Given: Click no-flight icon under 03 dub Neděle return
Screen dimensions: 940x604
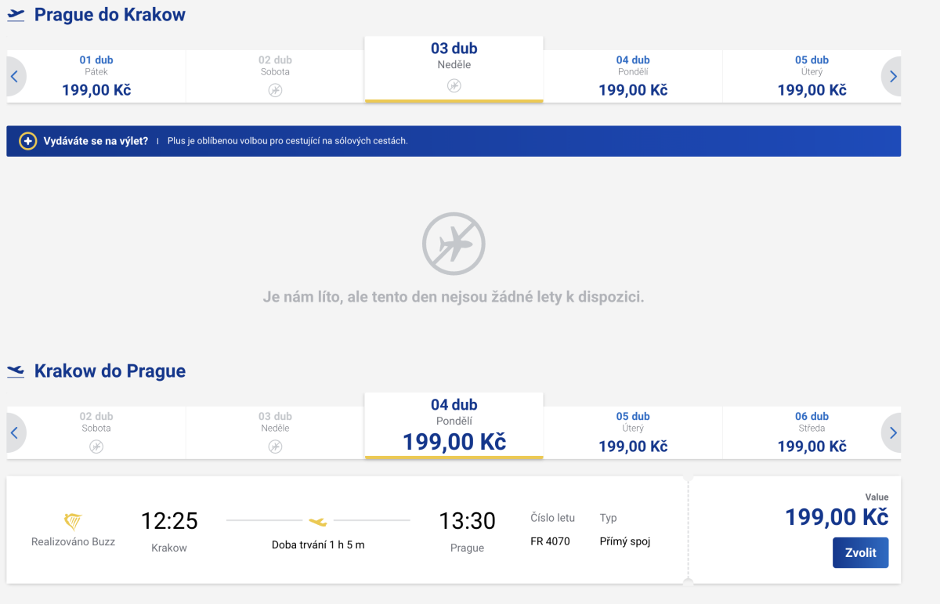Looking at the screenshot, I should [275, 447].
